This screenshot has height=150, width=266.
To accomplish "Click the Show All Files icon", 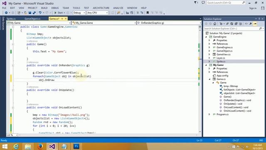I will click(x=240, y=24).
